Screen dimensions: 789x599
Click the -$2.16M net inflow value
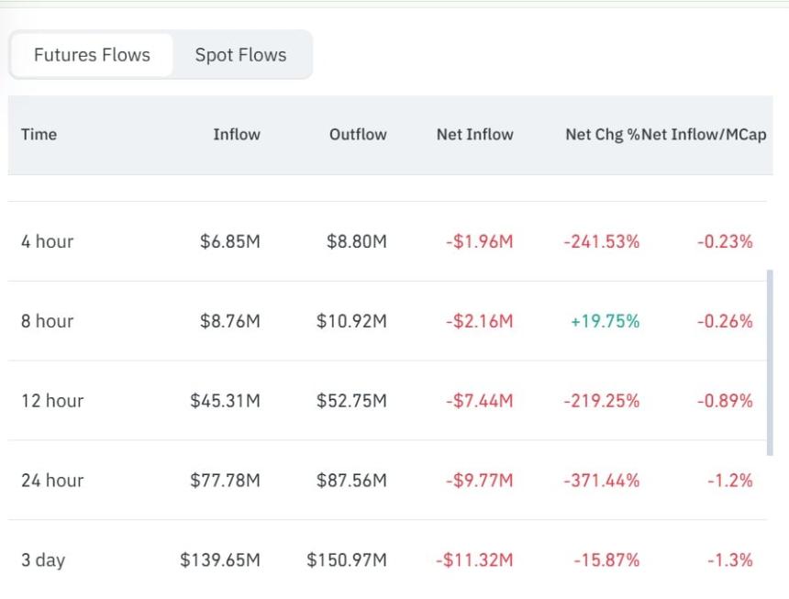[x=480, y=321]
